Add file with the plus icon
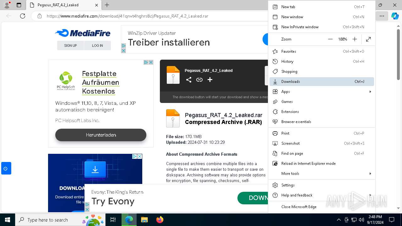Screen dimensions: 402x226 (210, 80)
